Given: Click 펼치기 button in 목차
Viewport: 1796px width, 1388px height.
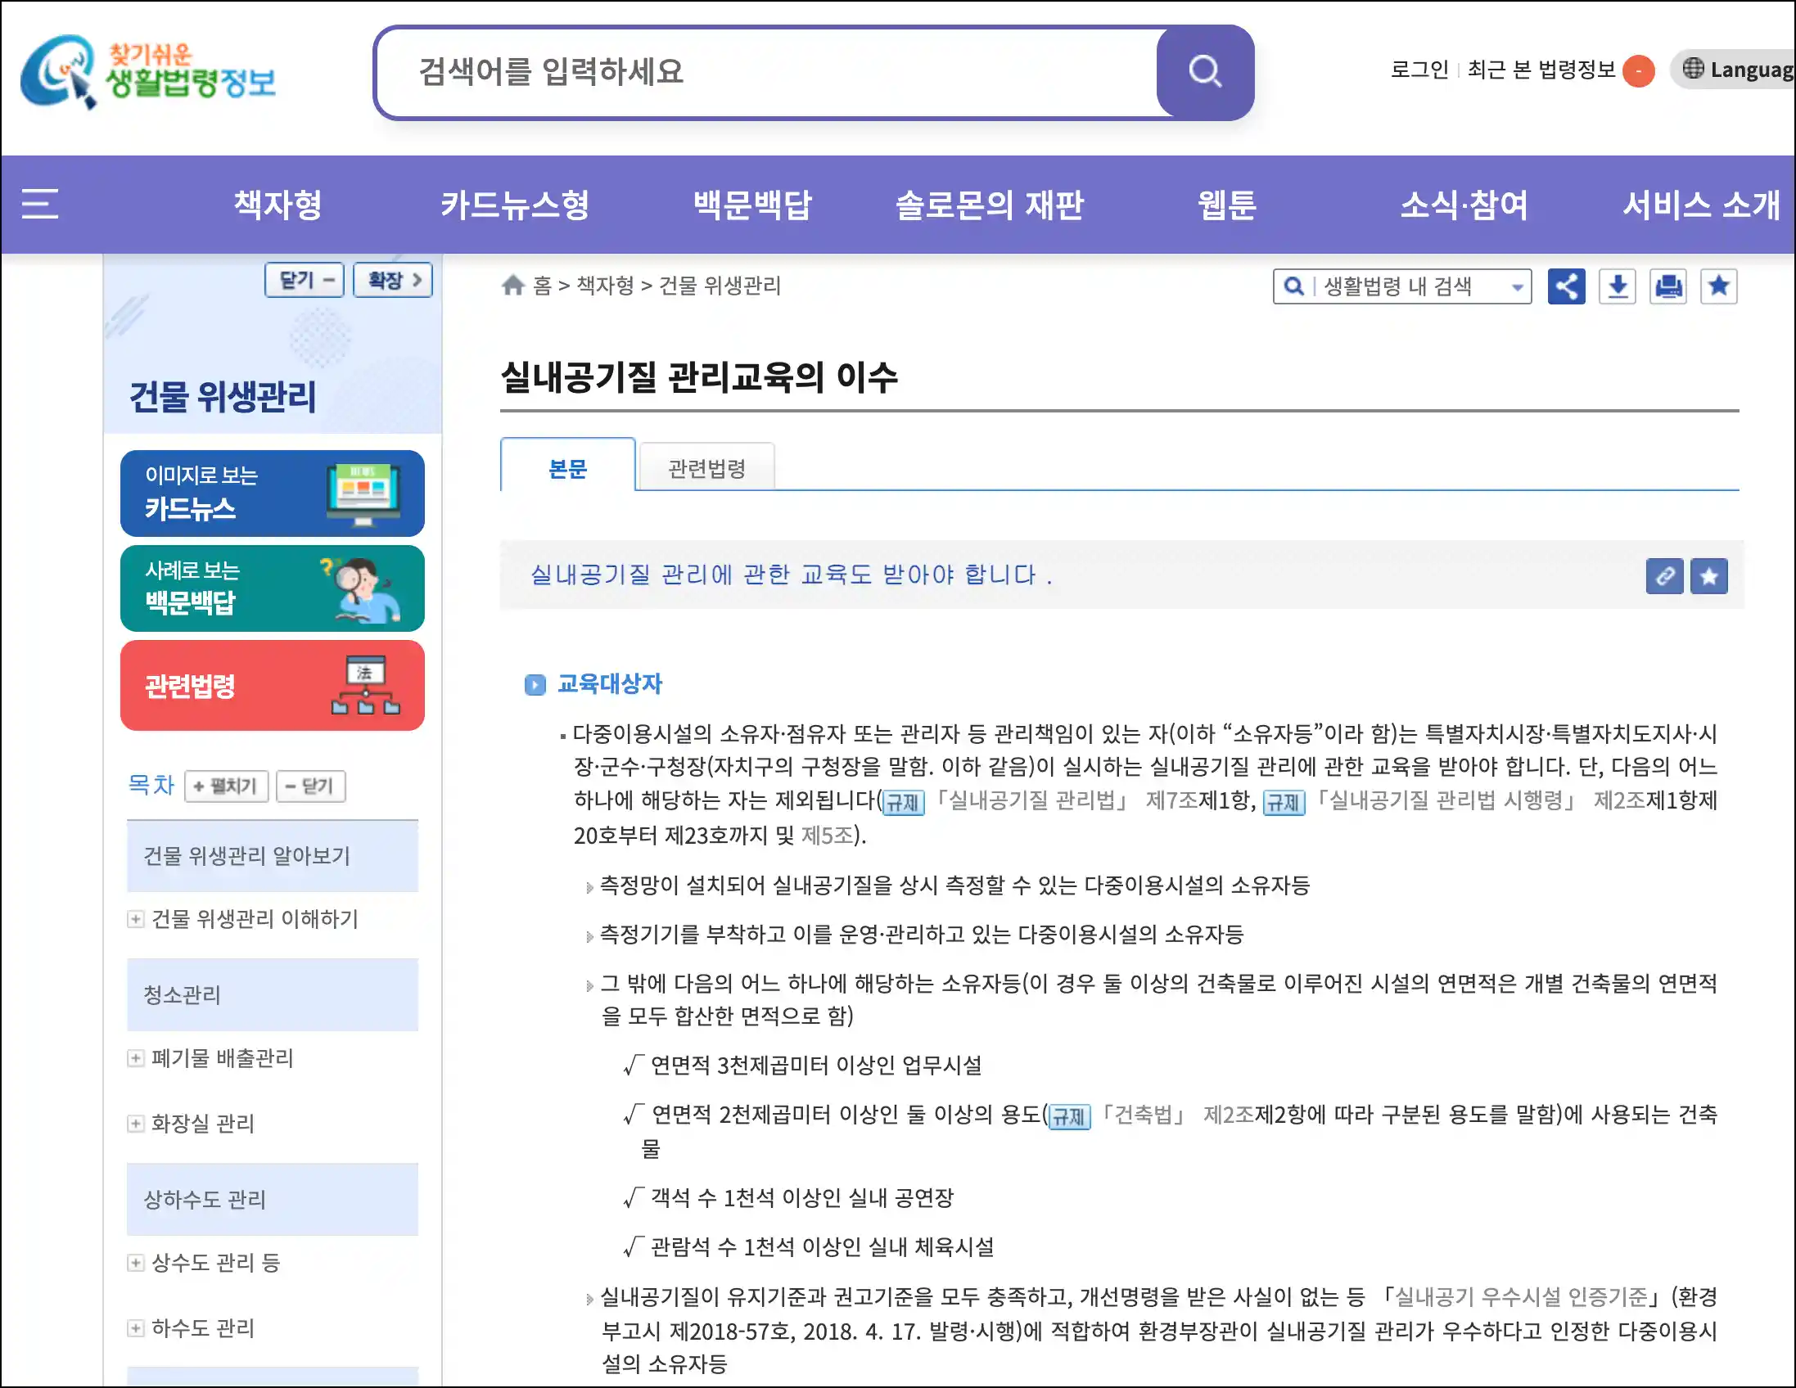Looking at the screenshot, I should pos(226,786).
